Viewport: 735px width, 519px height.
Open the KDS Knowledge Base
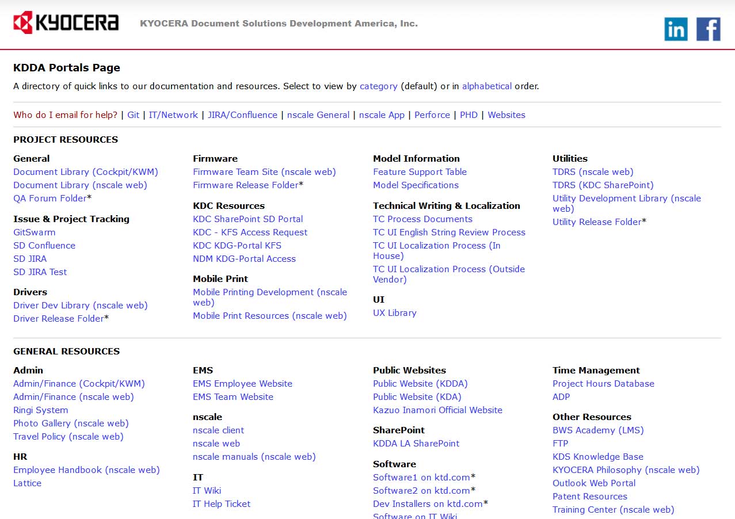[597, 456]
